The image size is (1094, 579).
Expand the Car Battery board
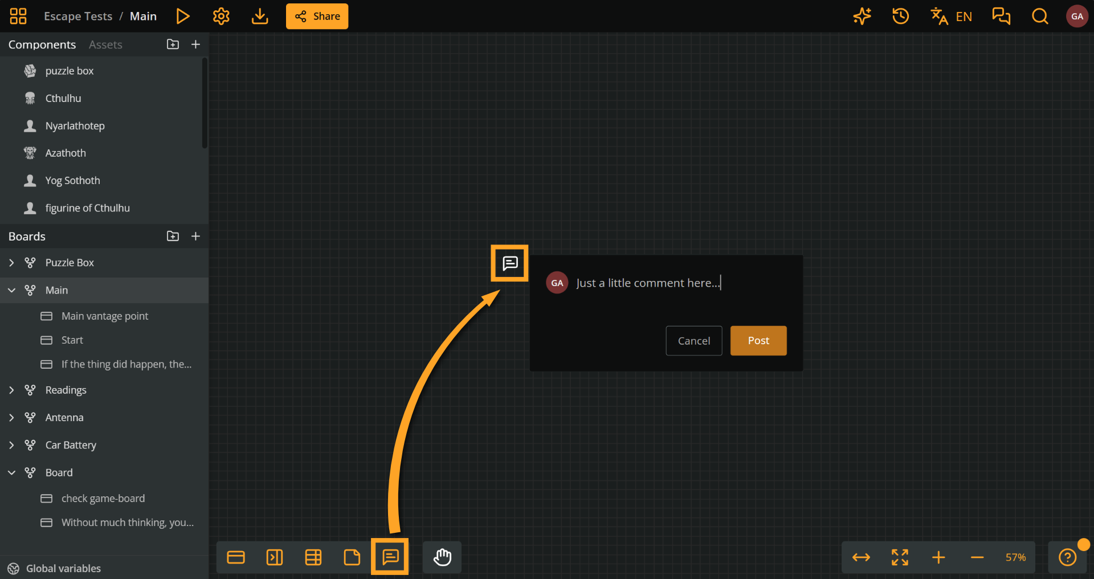click(11, 445)
